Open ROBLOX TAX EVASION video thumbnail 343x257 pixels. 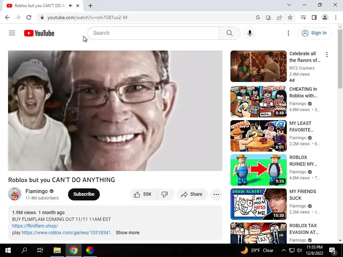click(258, 233)
